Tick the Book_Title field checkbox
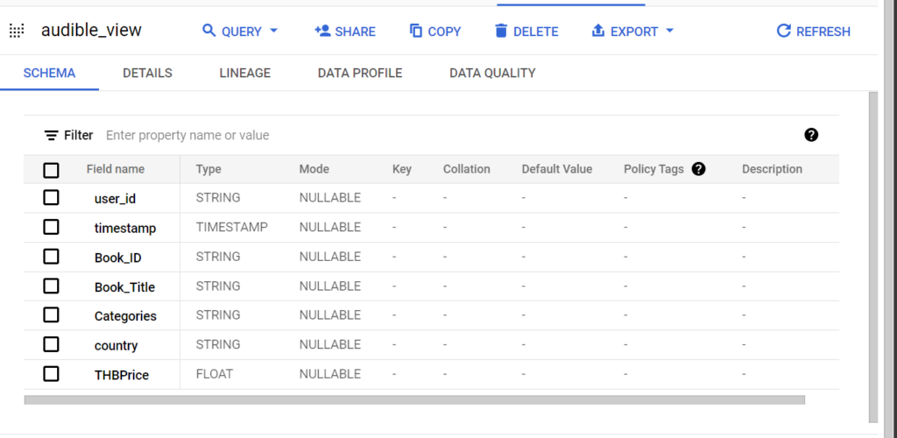 point(51,286)
